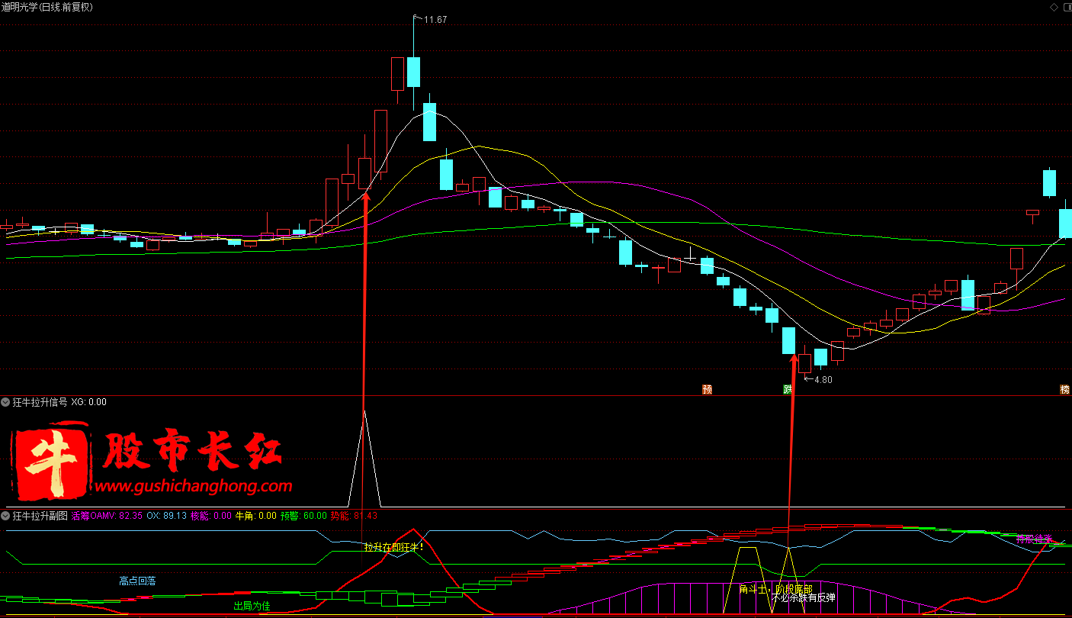
Task: Collapse the 狂牛拉升信号 indicator panel arrow
Action: click(6, 402)
